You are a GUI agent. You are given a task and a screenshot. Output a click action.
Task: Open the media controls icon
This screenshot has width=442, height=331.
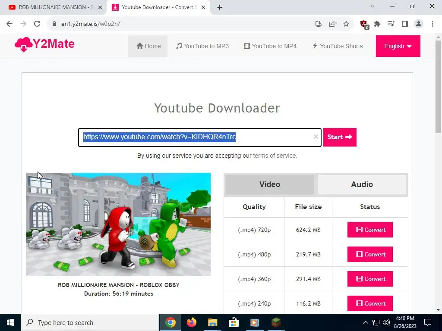391,24
